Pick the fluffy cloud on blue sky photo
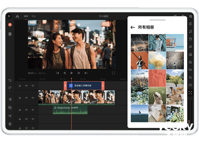This screenshot has height=142, width=199. pyautogui.click(x=157, y=60)
